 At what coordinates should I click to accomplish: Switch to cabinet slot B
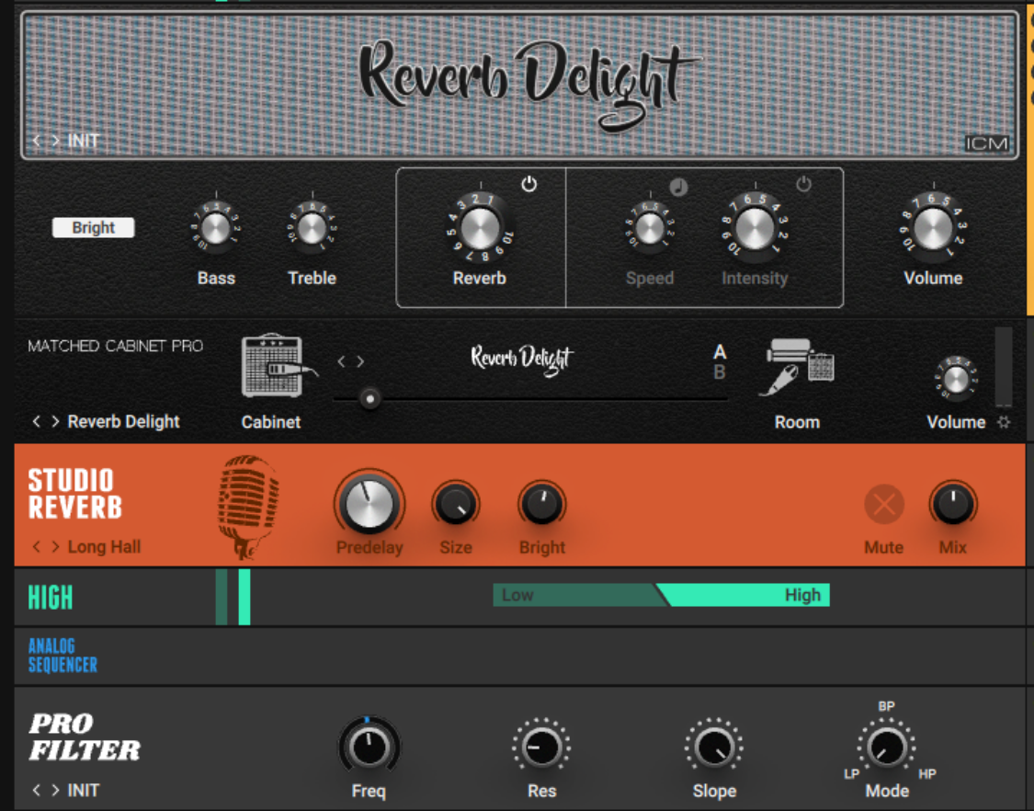coord(720,369)
